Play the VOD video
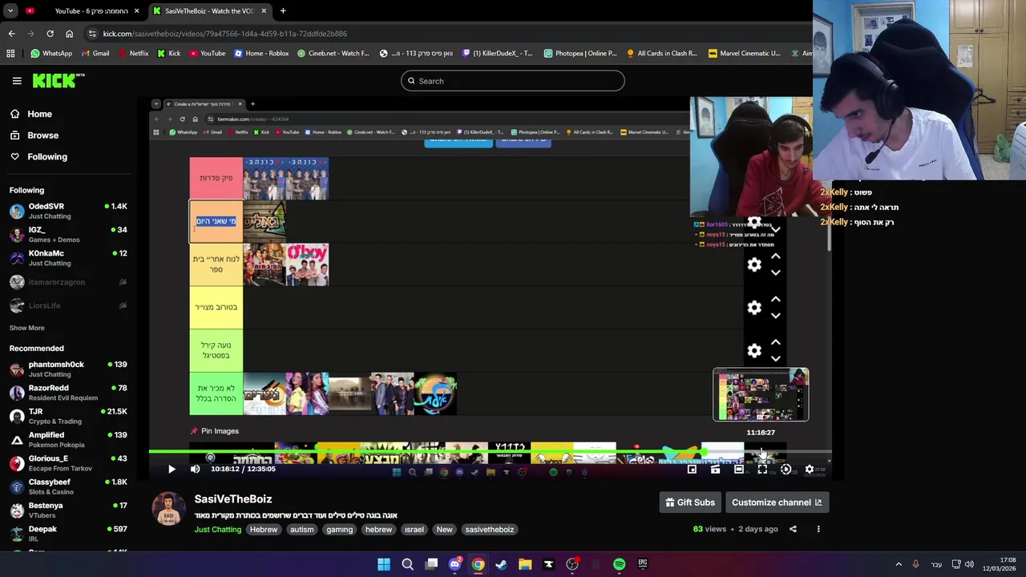The image size is (1026, 577). 172,470
